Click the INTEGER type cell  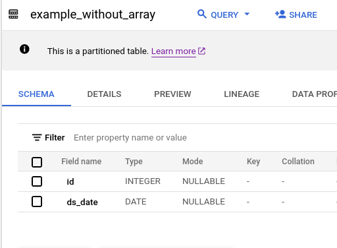[143, 181]
